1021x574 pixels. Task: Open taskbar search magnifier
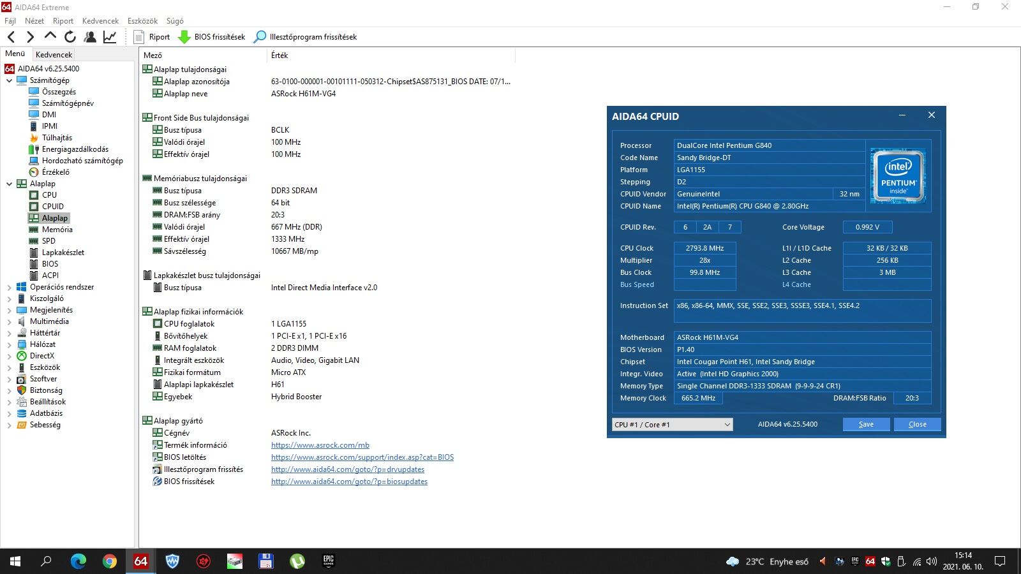(46, 561)
